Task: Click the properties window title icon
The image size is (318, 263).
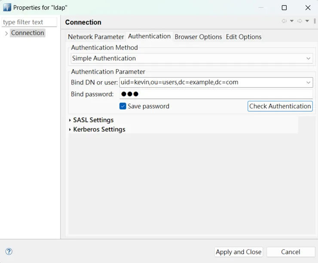Action: 7,7
